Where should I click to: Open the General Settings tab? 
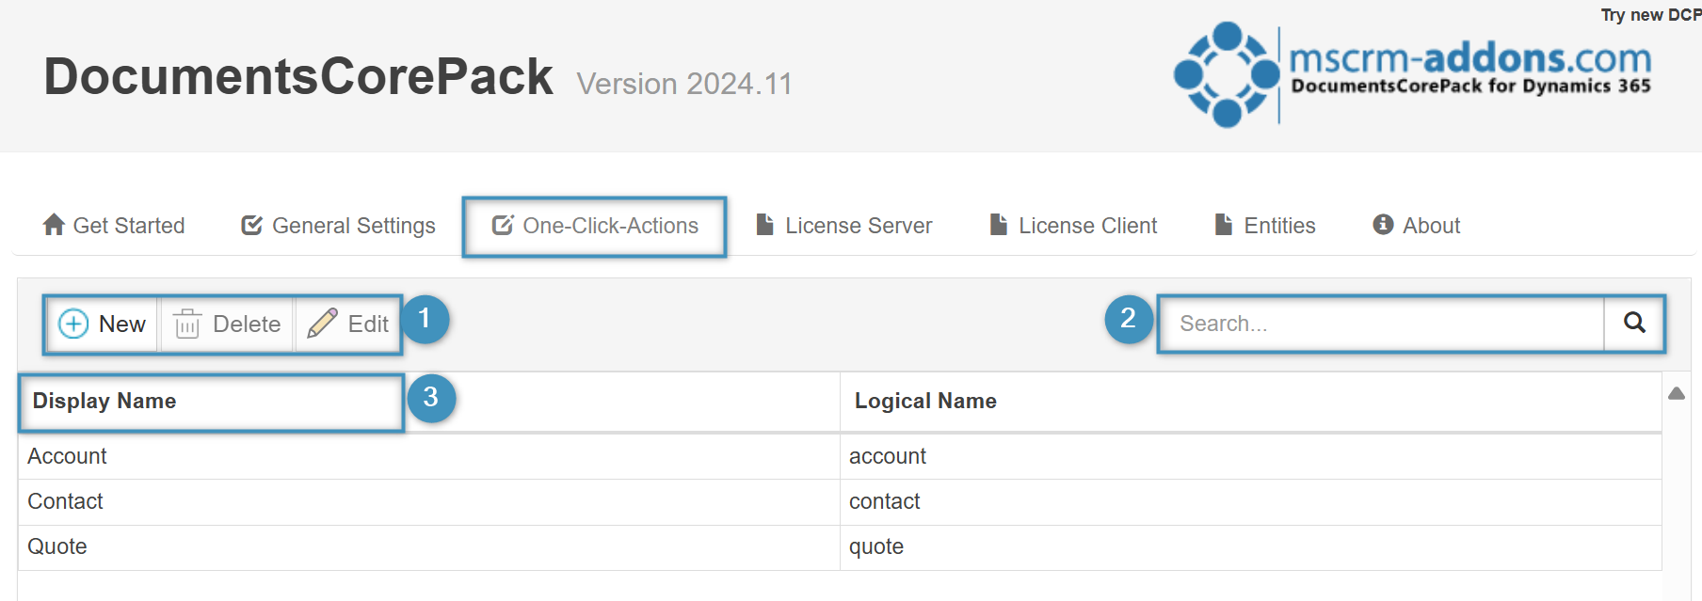[339, 226]
